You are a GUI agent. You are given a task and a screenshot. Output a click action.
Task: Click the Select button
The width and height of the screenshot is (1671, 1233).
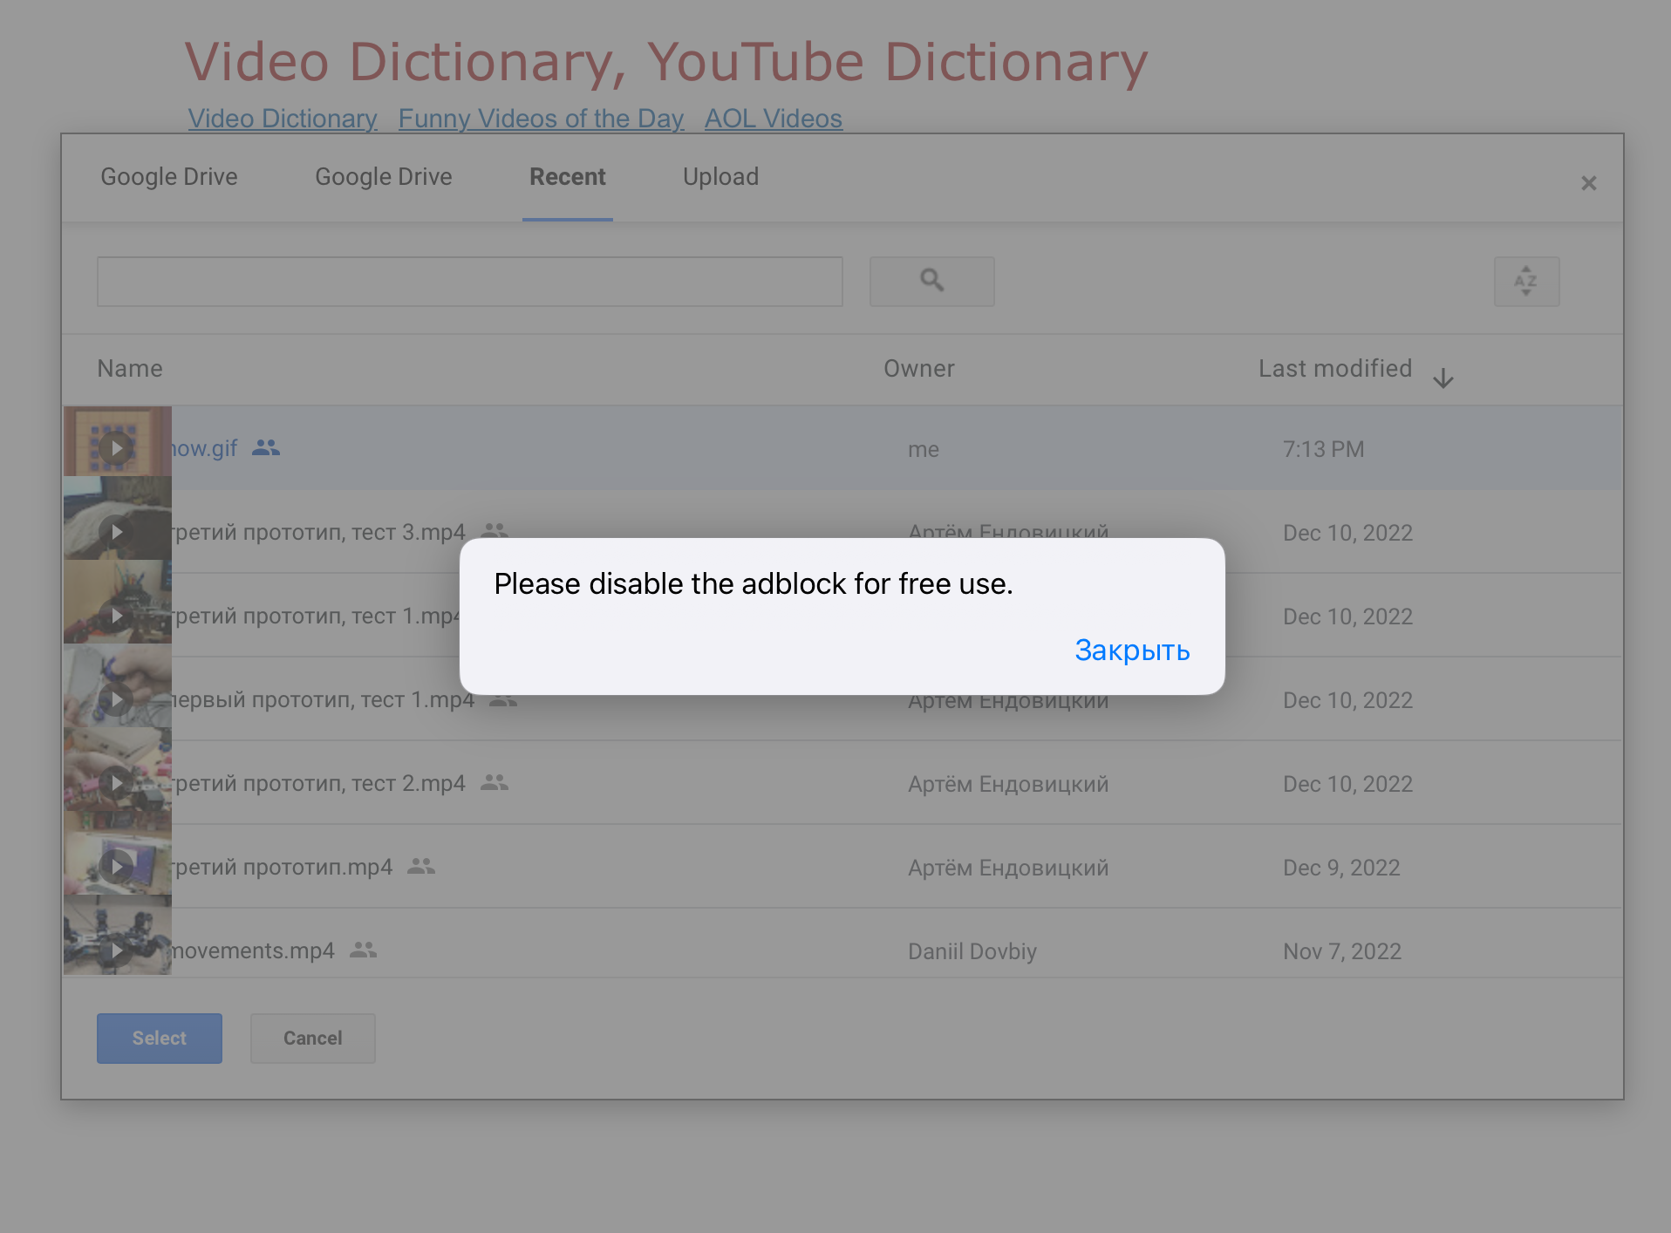(159, 1038)
